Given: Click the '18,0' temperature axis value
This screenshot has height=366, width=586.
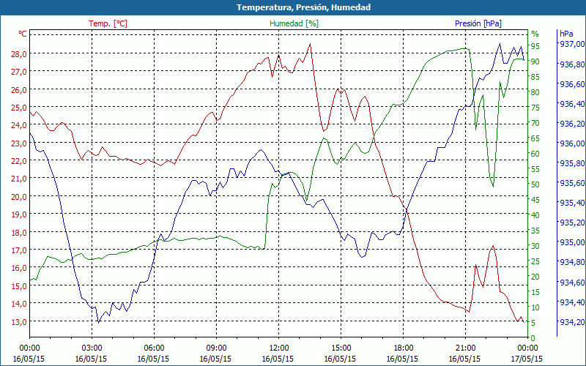Looking at the screenshot, I should [20, 233].
